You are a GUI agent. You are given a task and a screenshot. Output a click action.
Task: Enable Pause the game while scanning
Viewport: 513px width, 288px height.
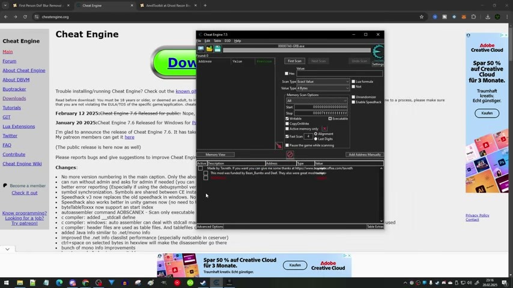pyautogui.click(x=287, y=145)
